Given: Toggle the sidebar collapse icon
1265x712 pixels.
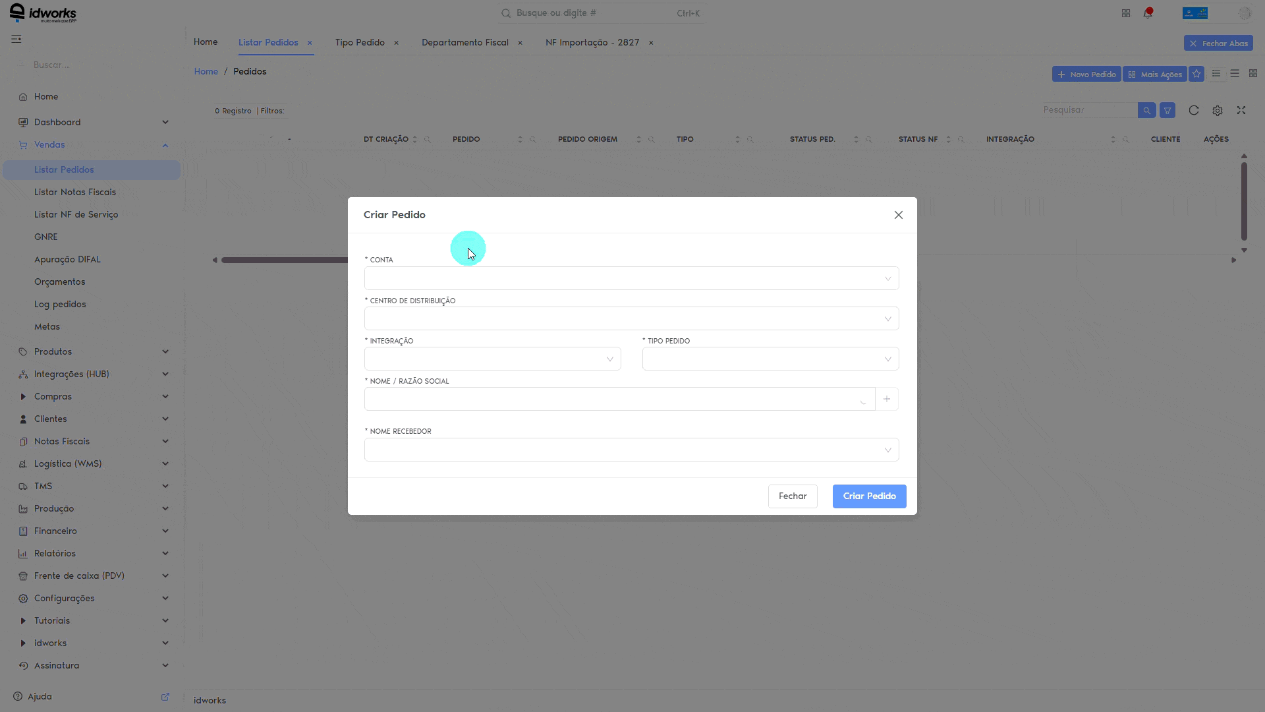Looking at the screenshot, I should coord(16,39).
